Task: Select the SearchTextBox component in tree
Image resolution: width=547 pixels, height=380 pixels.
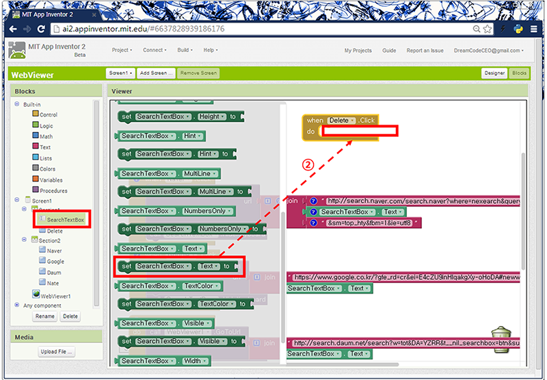Action: (62, 219)
